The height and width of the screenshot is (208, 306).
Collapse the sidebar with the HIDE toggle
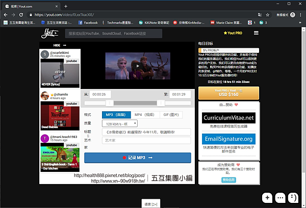coord(60,45)
